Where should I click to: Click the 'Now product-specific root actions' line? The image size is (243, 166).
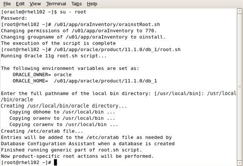(x=77, y=156)
